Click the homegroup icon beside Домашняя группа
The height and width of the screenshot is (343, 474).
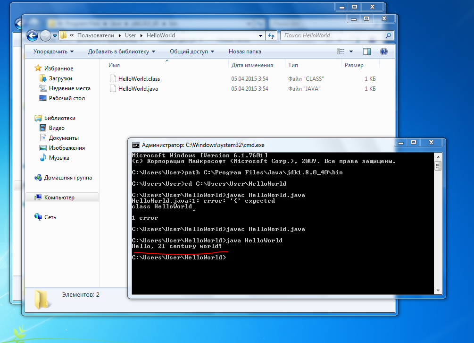tap(38, 178)
